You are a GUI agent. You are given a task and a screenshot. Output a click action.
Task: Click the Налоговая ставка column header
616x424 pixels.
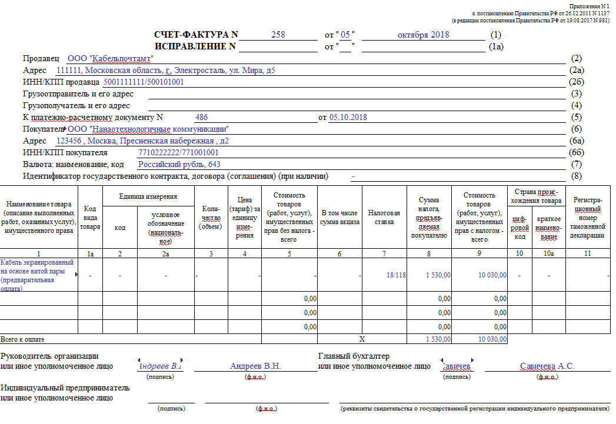point(384,217)
